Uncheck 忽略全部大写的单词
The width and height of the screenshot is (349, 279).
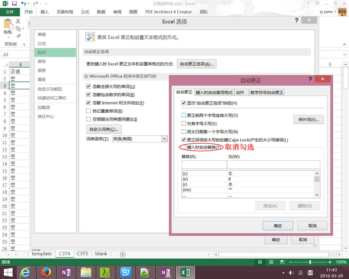click(88, 86)
